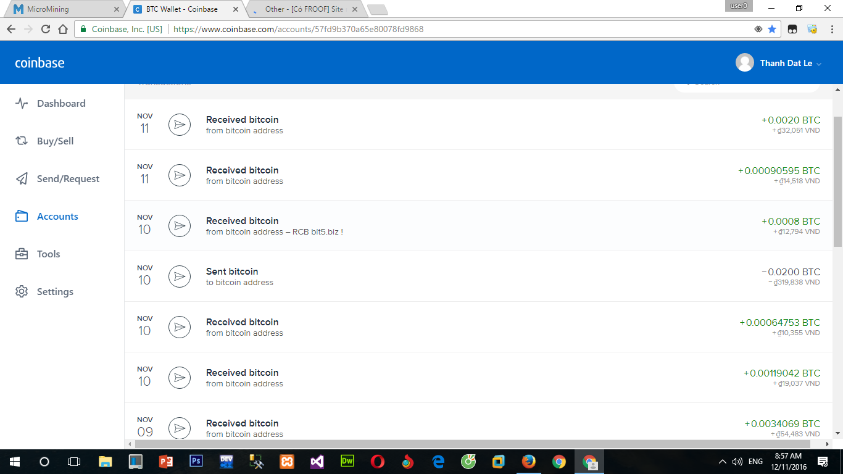
Task: Launch PowerPoint from the taskbar
Action: [x=165, y=462]
